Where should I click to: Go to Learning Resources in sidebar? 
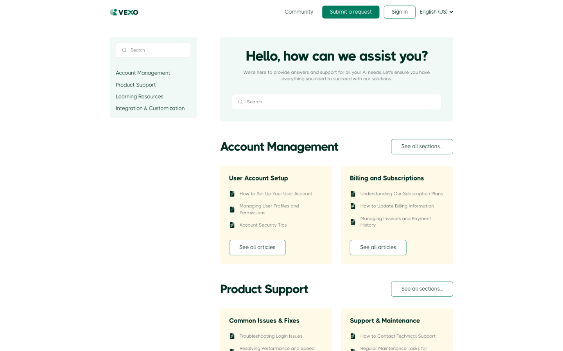click(140, 97)
